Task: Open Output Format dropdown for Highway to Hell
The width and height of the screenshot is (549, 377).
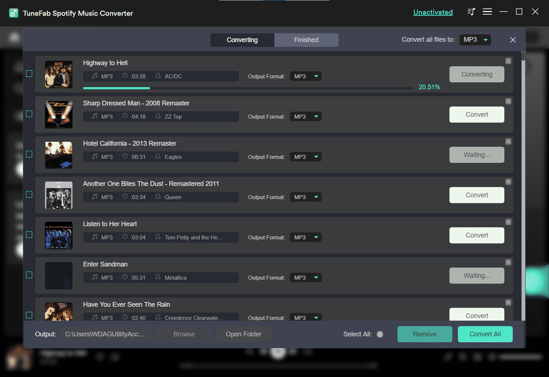Action: click(x=306, y=76)
